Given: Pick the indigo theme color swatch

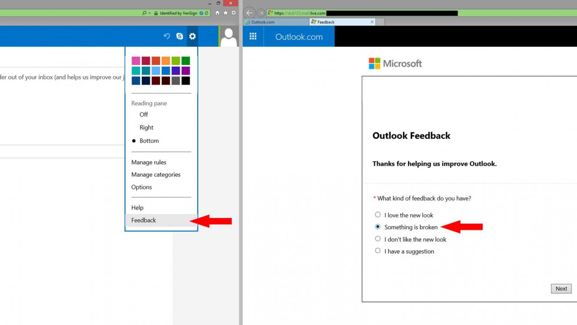Looking at the screenshot, I should click(176, 71).
